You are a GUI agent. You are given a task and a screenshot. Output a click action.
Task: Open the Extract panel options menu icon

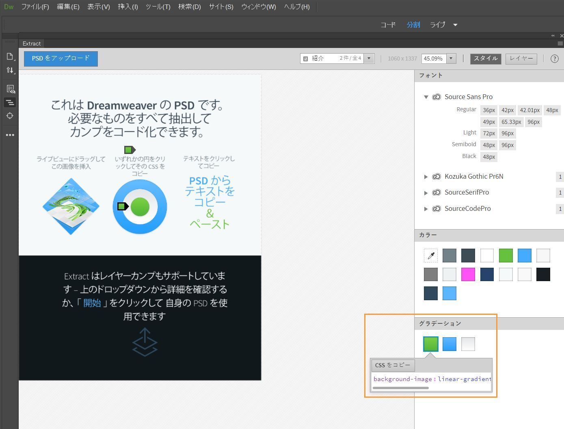(560, 43)
